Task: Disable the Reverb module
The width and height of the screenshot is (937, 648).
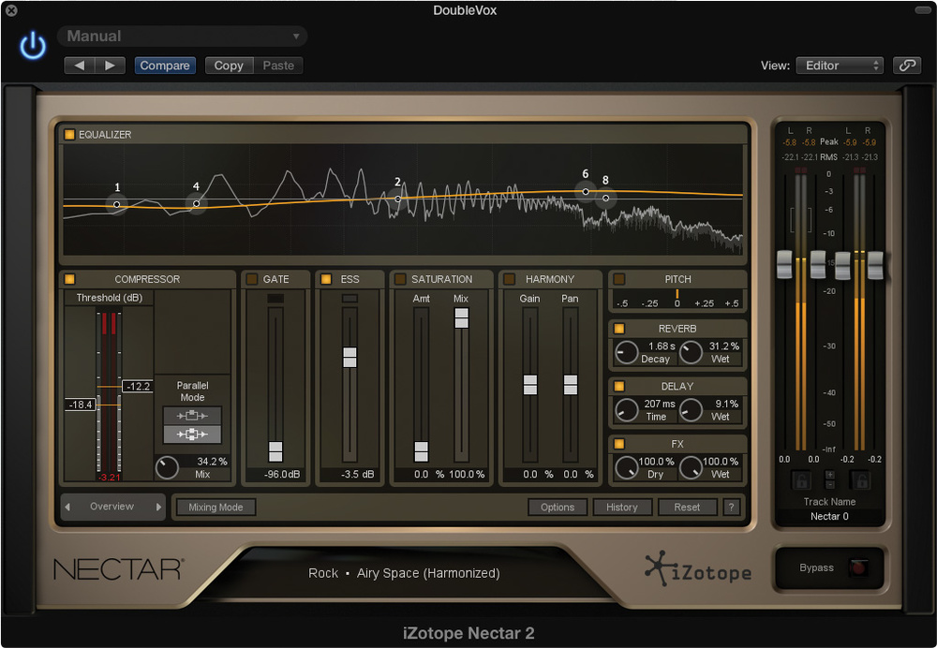Action: click(619, 329)
